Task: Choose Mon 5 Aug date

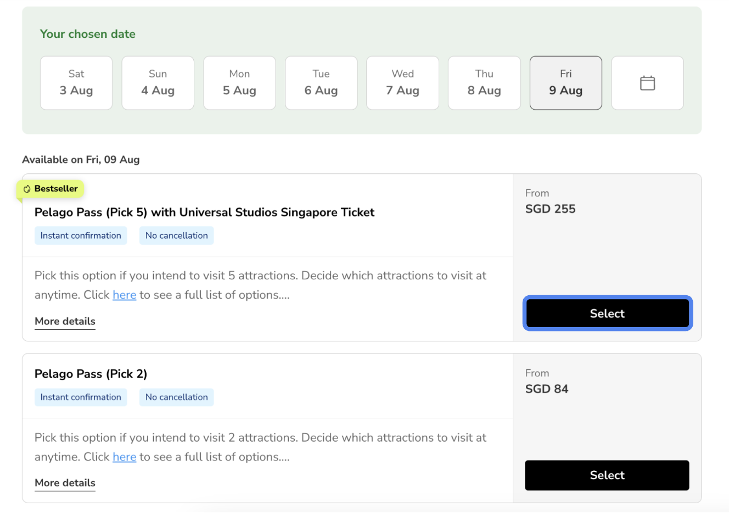Action: [x=239, y=83]
